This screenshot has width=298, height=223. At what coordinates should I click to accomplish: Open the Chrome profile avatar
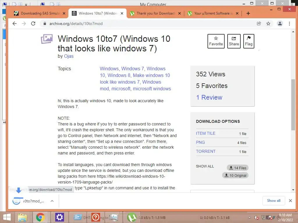coord(280,24)
